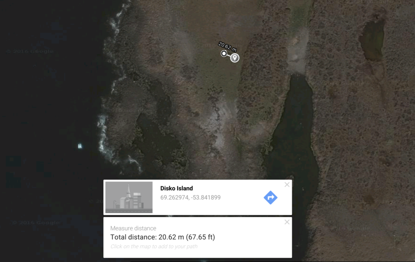Screen dimensions: 415x262
Task: Select the Disko Island place title
Action: [x=177, y=188]
